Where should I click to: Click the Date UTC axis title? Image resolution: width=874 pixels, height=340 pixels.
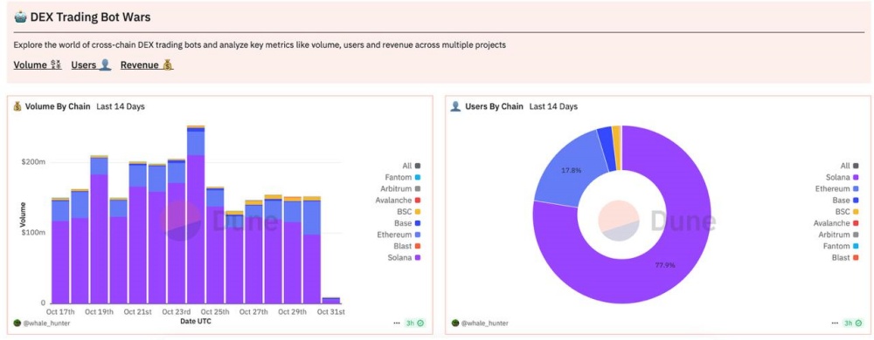pyautogui.click(x=196, y=321)
